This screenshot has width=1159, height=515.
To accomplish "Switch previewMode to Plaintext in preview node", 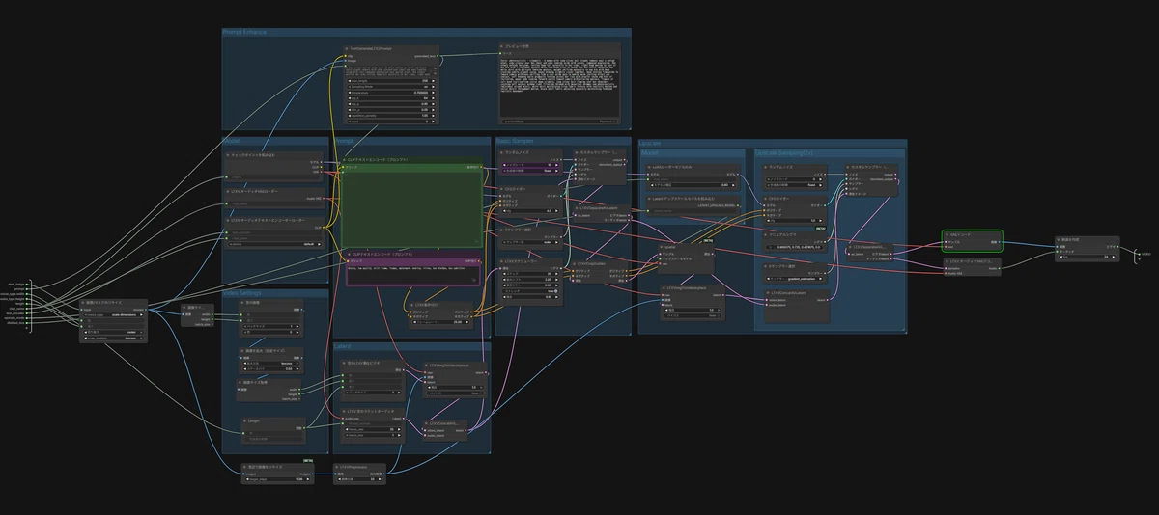I will click(558, 122).
